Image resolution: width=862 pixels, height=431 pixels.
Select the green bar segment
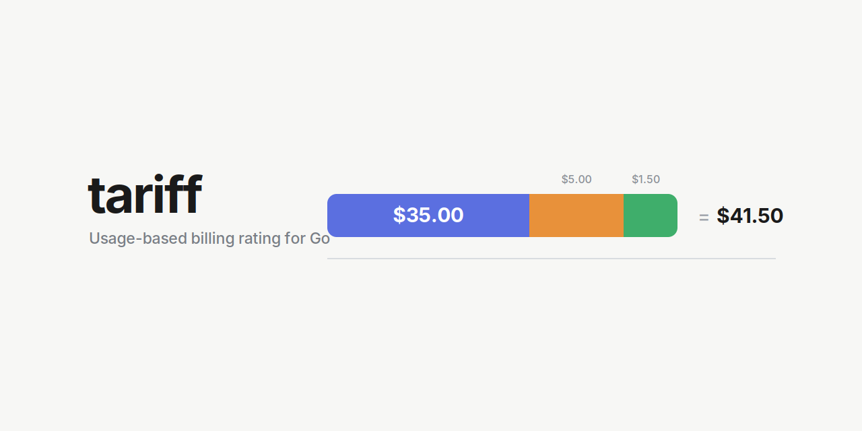point(651,215)
